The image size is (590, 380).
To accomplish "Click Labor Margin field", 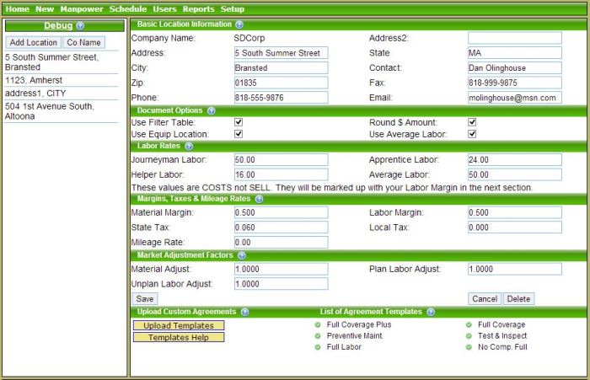I will coord(515,212).
